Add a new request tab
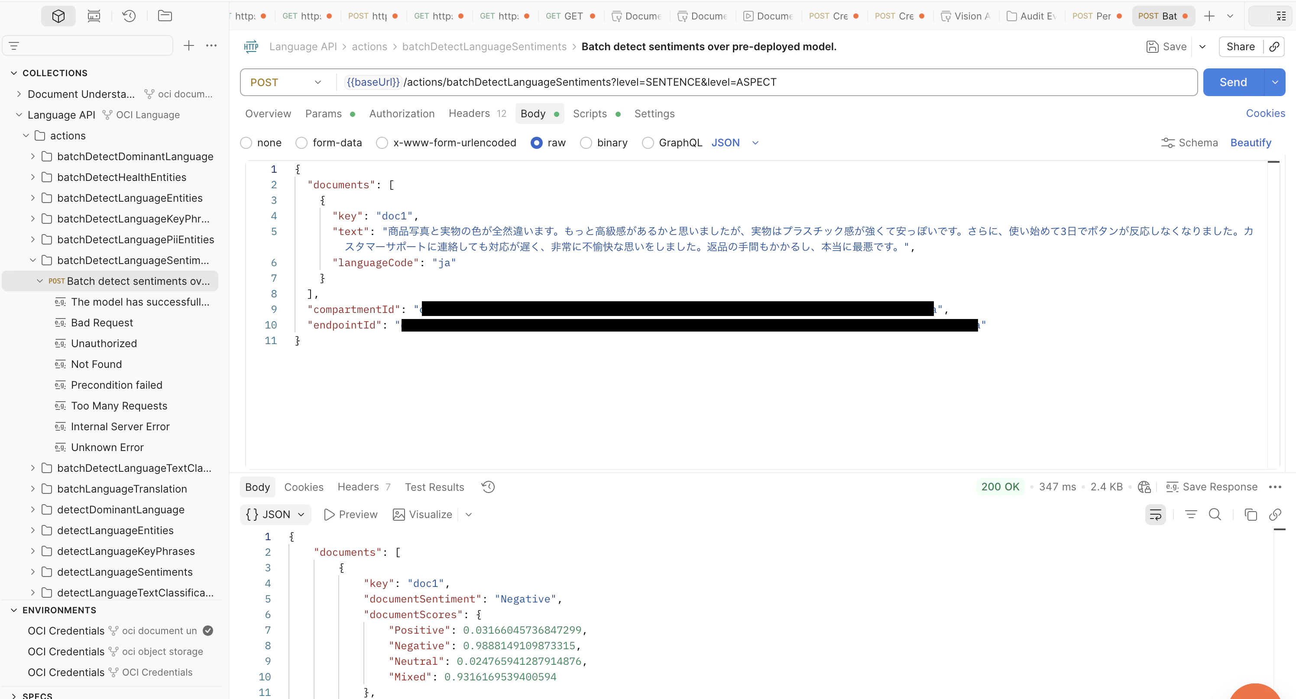The width and height of the screenshot is (1296, 699). [1209, 16]
